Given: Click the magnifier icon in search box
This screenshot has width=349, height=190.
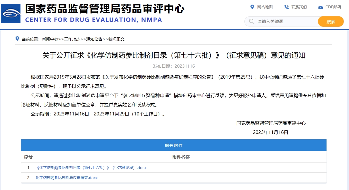Looking at the screenshot, I should tap(251, 21).
